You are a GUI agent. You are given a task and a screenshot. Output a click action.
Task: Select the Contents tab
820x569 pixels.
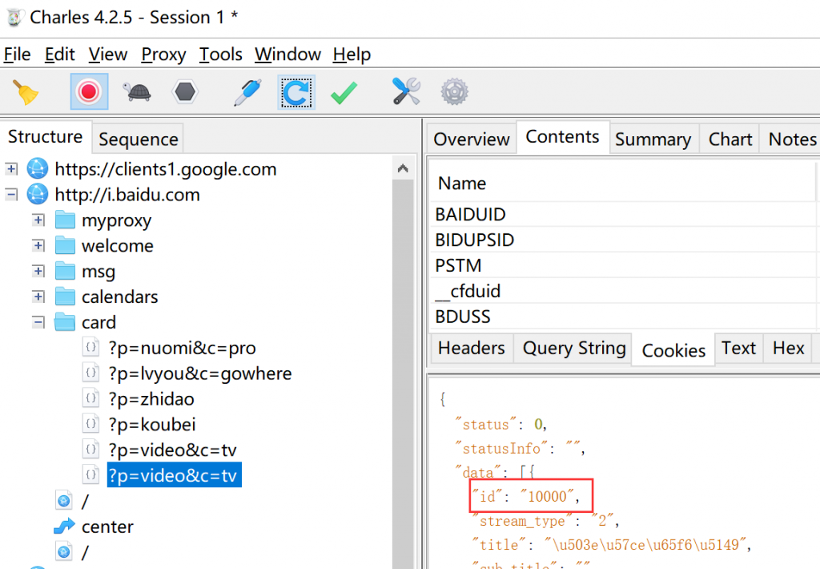[x=562, y=136]
